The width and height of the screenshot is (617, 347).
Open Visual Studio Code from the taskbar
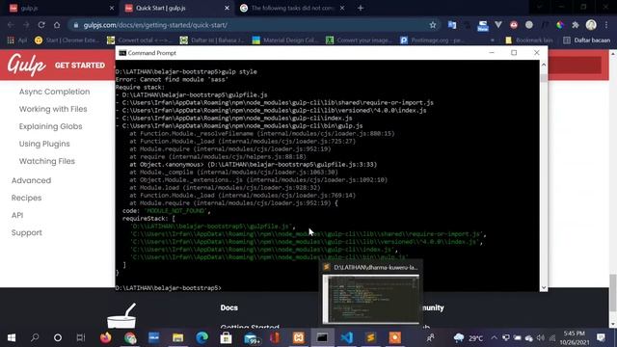pos(347,337)
